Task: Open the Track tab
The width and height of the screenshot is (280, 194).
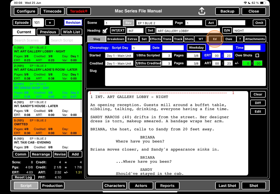Action: pos(178,39)
